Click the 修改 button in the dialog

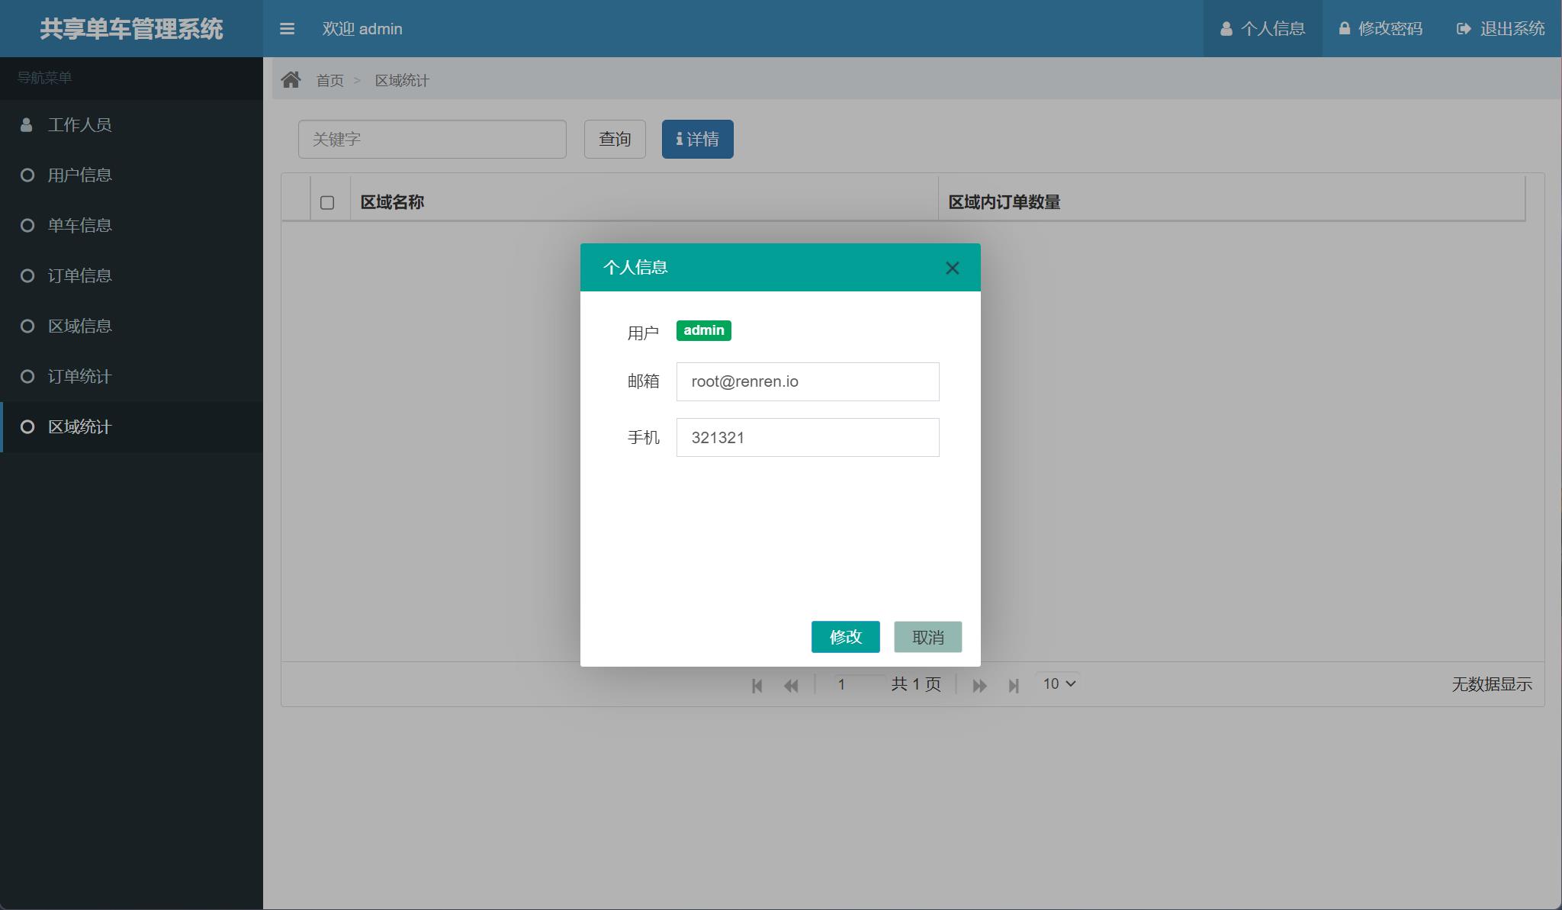coord(846,636)
